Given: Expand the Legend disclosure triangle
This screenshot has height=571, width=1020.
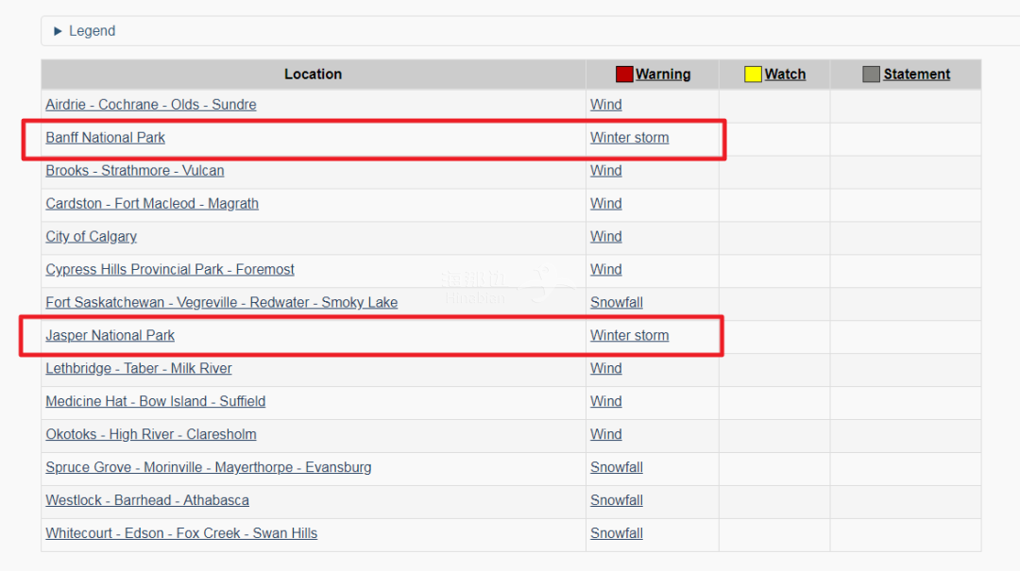Looking at the screenshot, I should pos(58,31).
